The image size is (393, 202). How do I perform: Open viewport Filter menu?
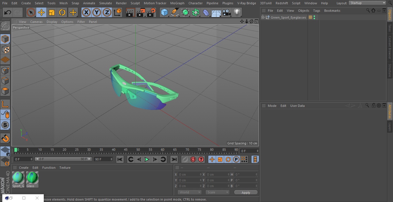81,22
